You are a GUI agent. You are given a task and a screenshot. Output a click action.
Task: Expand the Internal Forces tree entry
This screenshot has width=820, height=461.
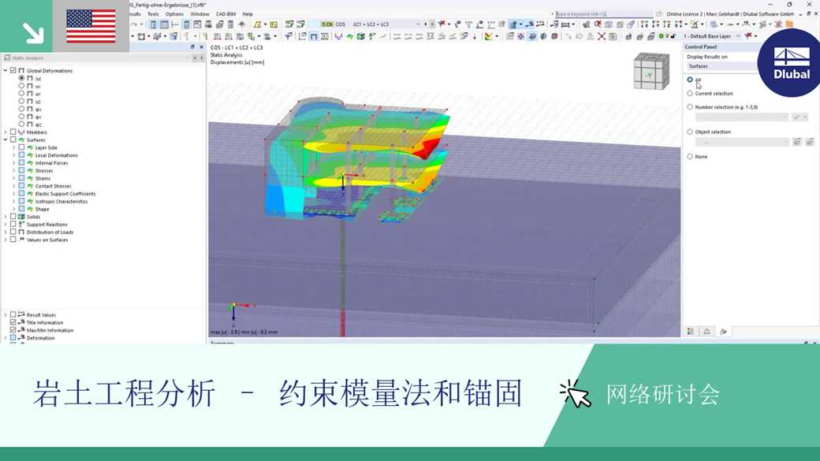[x=14, y=163]
